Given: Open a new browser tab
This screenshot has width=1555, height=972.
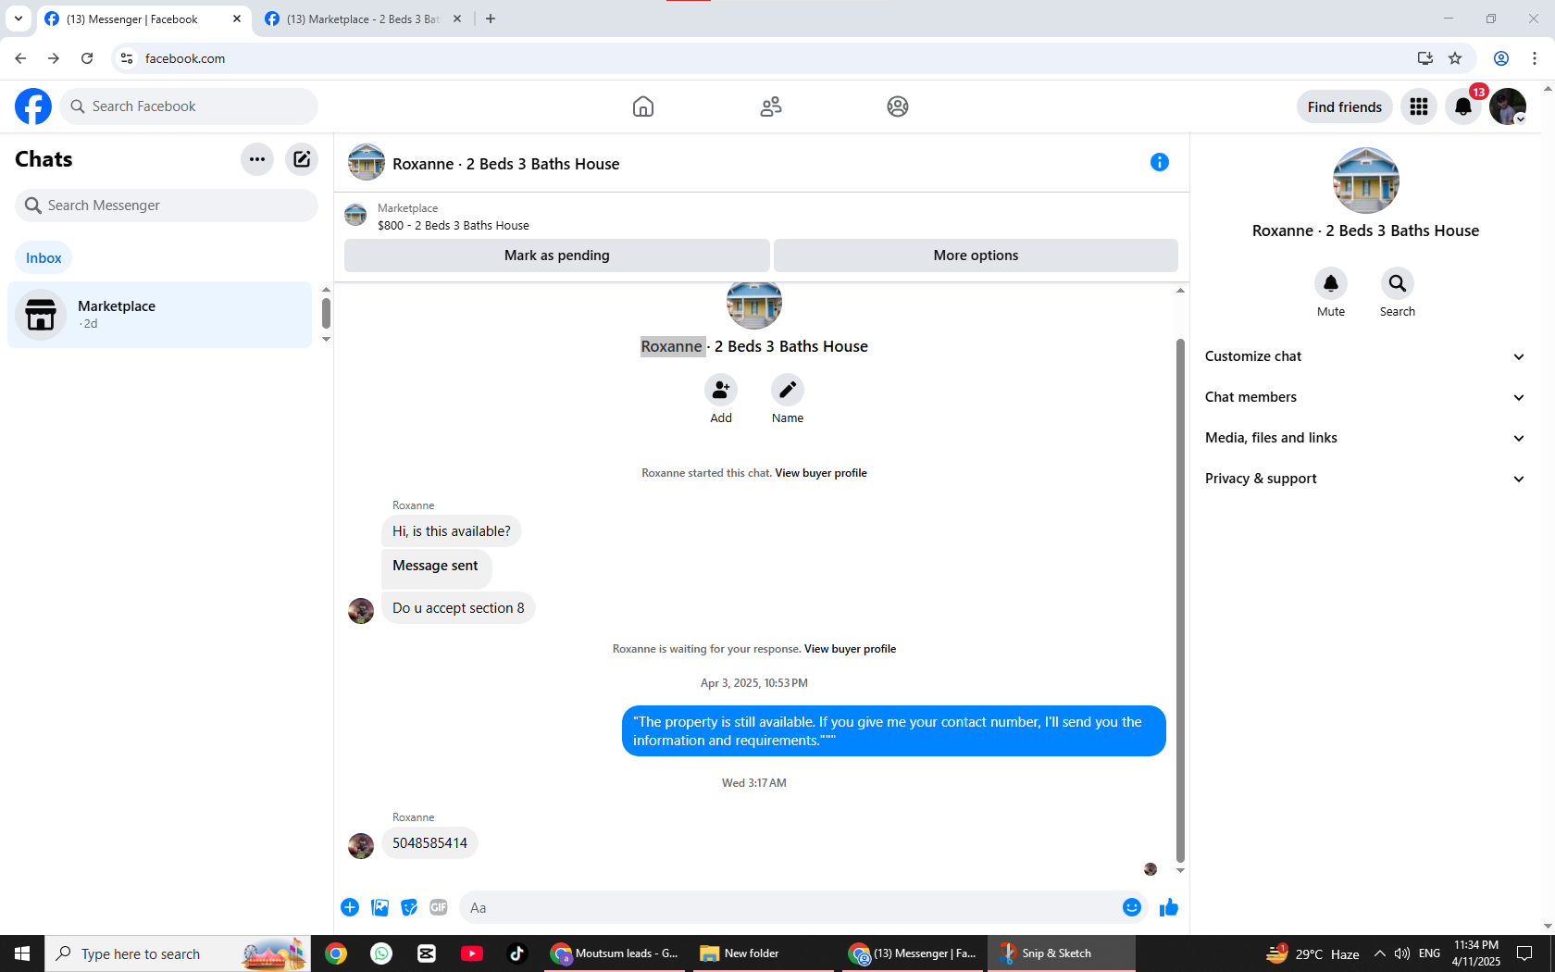Looking at the screenshot, I should coord(491,19).
